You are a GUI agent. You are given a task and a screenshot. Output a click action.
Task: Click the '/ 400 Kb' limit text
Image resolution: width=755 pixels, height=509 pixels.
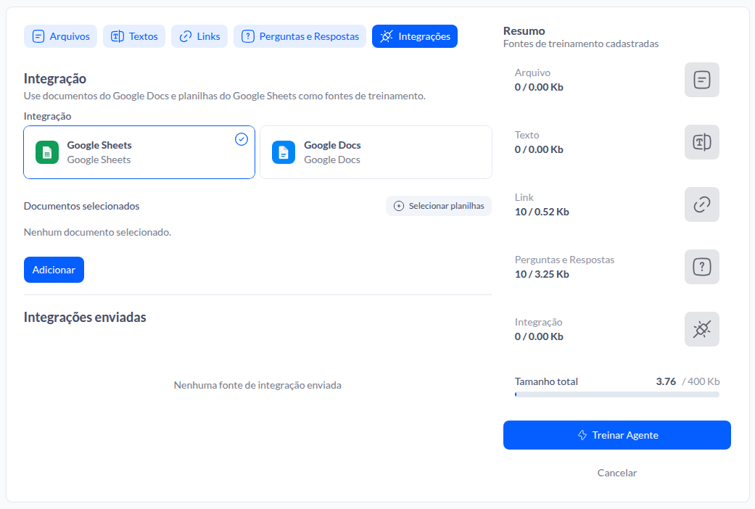click(701, 381)
